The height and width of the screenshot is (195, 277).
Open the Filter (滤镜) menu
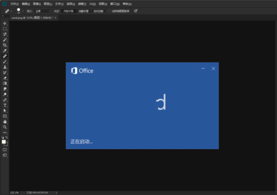coord(82,4)
